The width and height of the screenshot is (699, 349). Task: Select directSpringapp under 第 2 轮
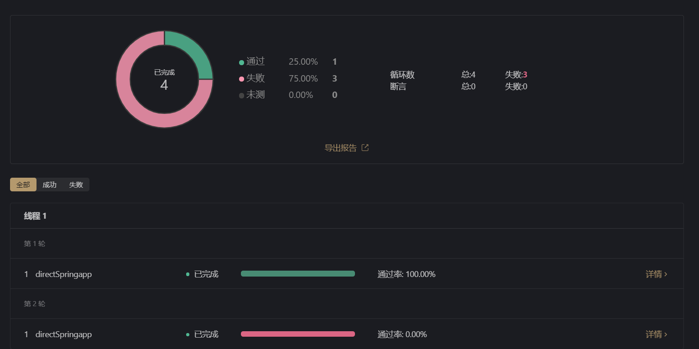click(x=63, y=334)
